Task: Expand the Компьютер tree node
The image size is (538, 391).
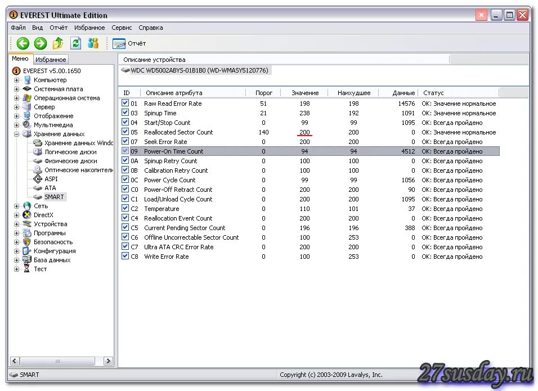Action: pos(16,80)
